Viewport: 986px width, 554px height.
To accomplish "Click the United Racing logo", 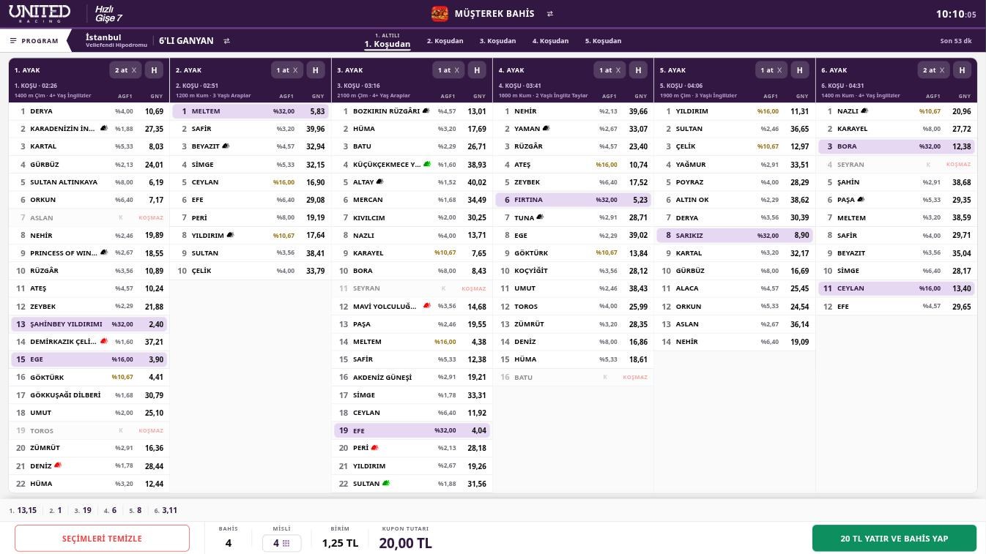I will pyautogui.click(x=40, y=13).
